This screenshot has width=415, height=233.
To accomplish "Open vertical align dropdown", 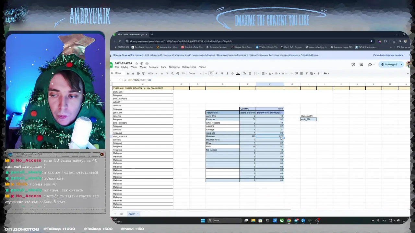I will click(271, 73).
